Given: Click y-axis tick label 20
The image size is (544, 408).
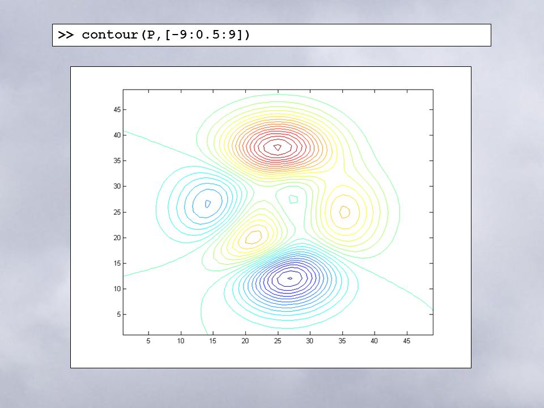Looking at the screenshot, I should [117, 237].
